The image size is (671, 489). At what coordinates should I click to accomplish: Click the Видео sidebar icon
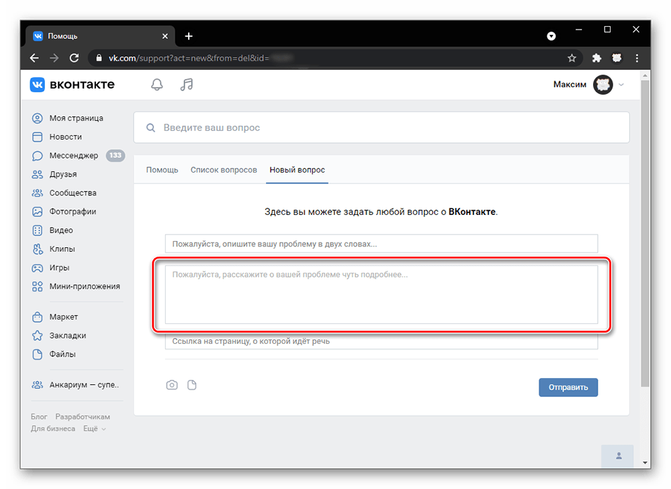(x=37, y=230)
